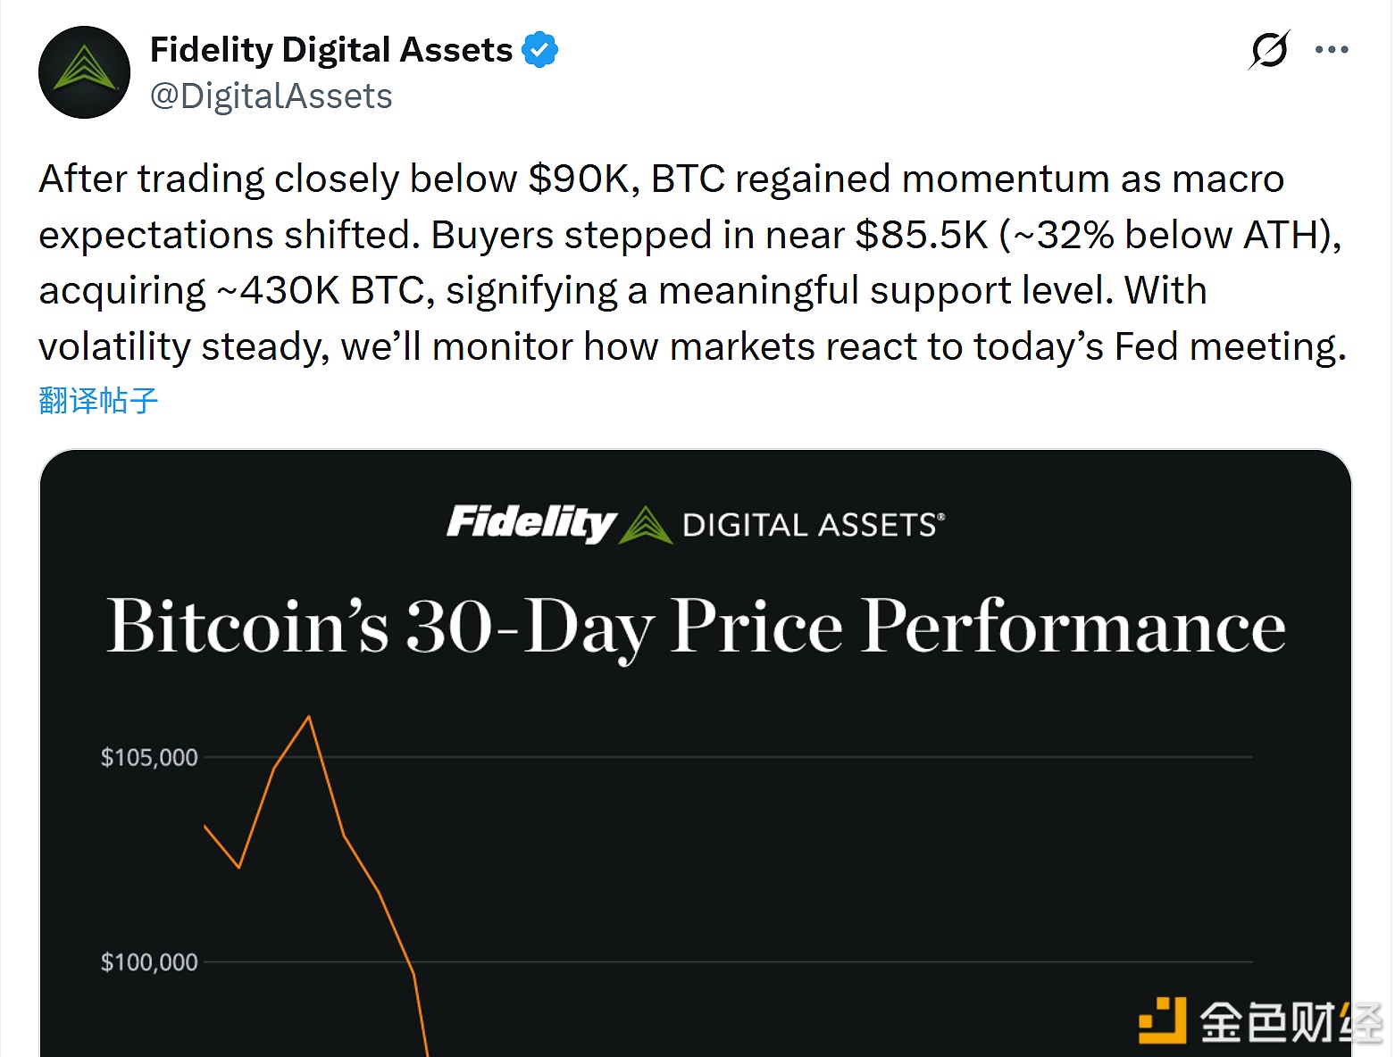Image resolution: width=1395 pixels, height=1057 pixels.
Task: Click the blue verified badge
Action: [x=539, y=50]
